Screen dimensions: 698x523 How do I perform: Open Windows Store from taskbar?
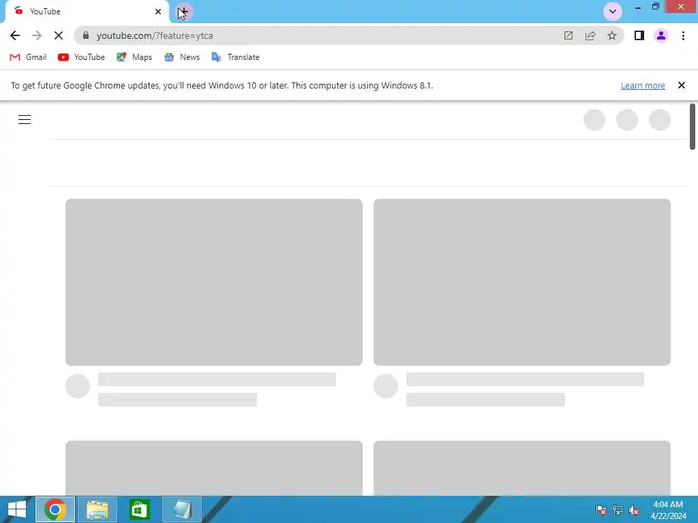(139, 509)
